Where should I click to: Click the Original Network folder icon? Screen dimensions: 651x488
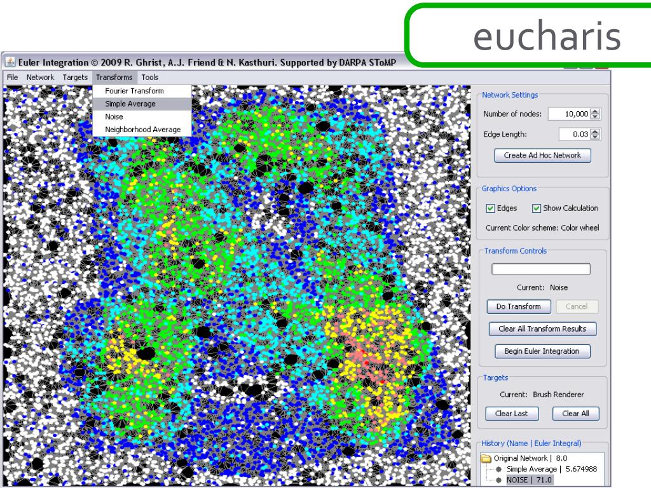(486, 459)
